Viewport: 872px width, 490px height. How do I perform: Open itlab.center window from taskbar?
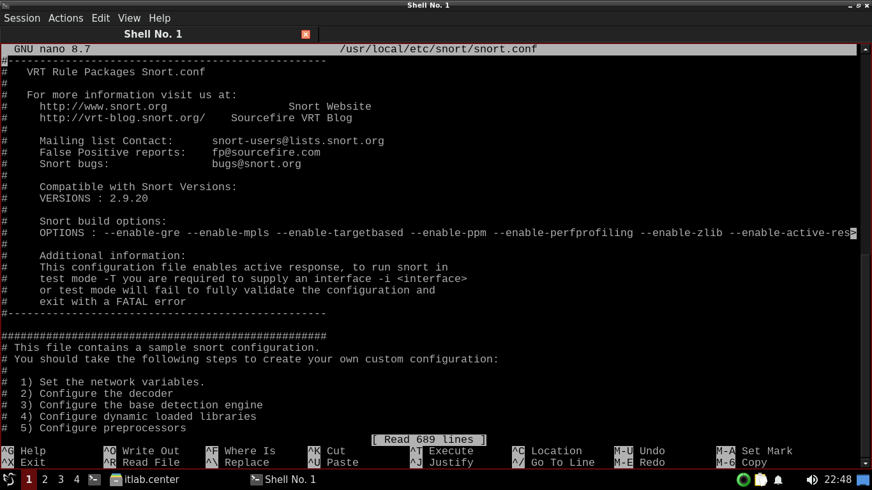pyautogui.click(x=145, y=479)
